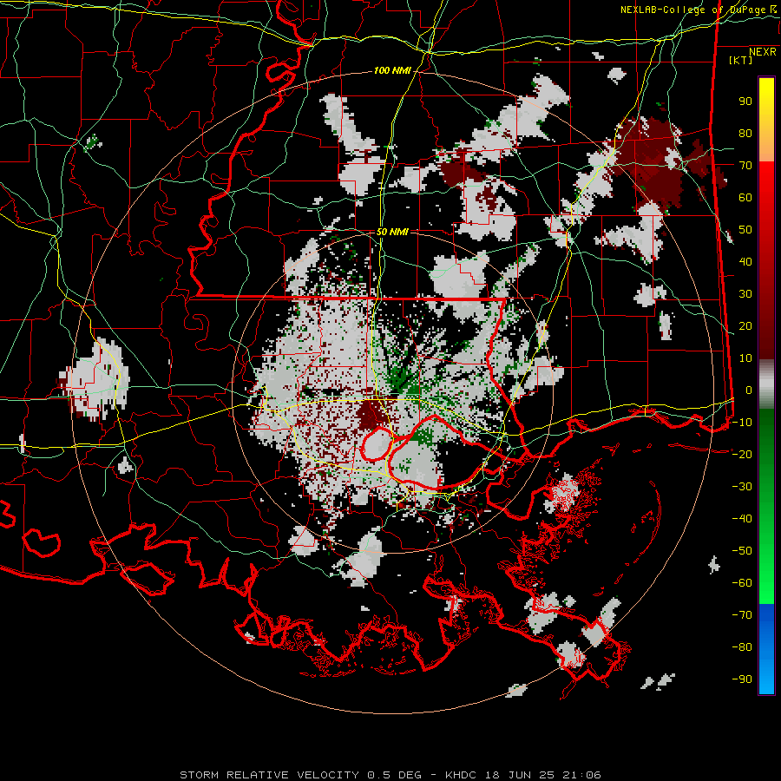This screenshot has height=781, width=781.
Task: Click the -80 value on velocity scale
Action: point(742,647)
